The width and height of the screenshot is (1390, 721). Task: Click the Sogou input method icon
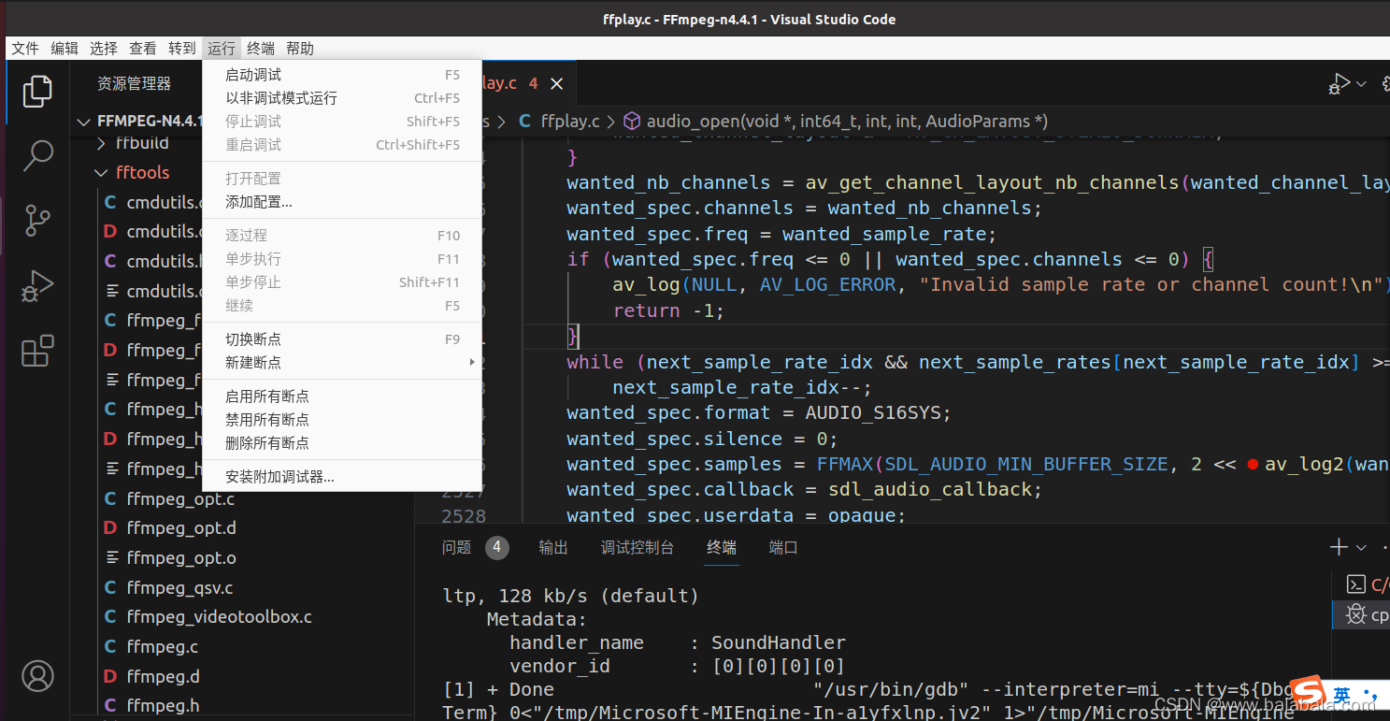pyautogui.click(x=1308, y=694)
